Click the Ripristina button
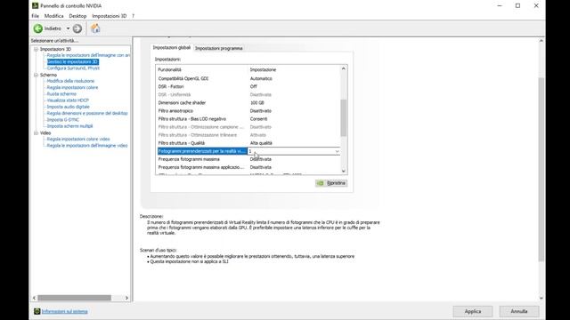Image resolution: width=570 pixels, height=320 pixels. coord(331,183)
